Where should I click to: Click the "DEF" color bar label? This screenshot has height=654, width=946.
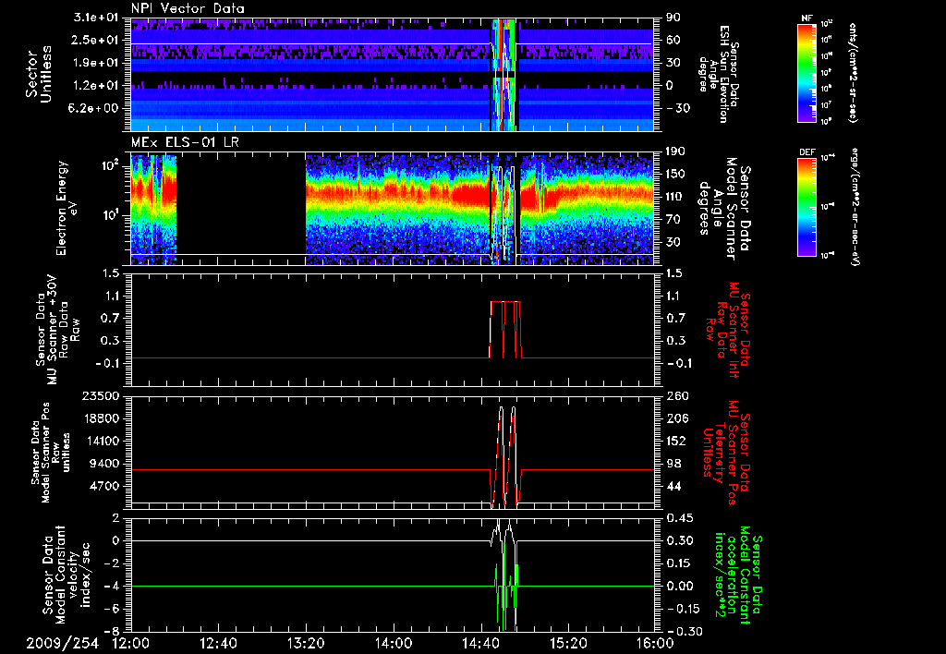(x=807, y=152)
